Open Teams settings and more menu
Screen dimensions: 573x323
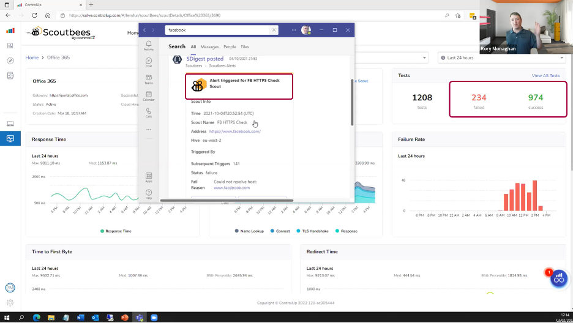294,30
